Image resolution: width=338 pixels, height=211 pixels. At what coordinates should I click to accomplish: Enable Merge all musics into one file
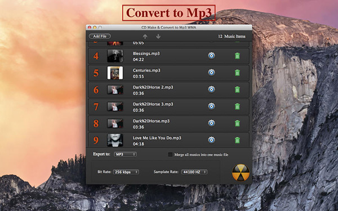[x=170, y=154]
